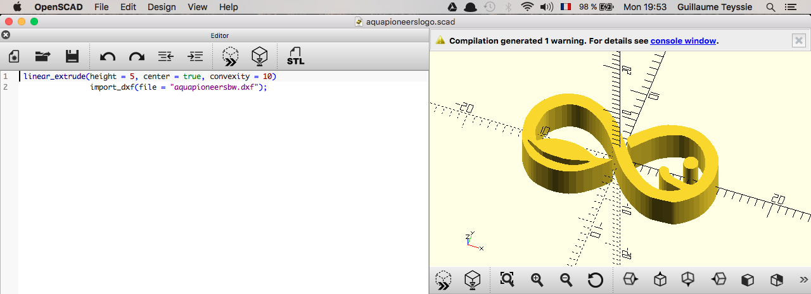Viewport: 811px width, 294px height.
Task: Indent the code with the Indent icon
Action: (x=196, y=56)
